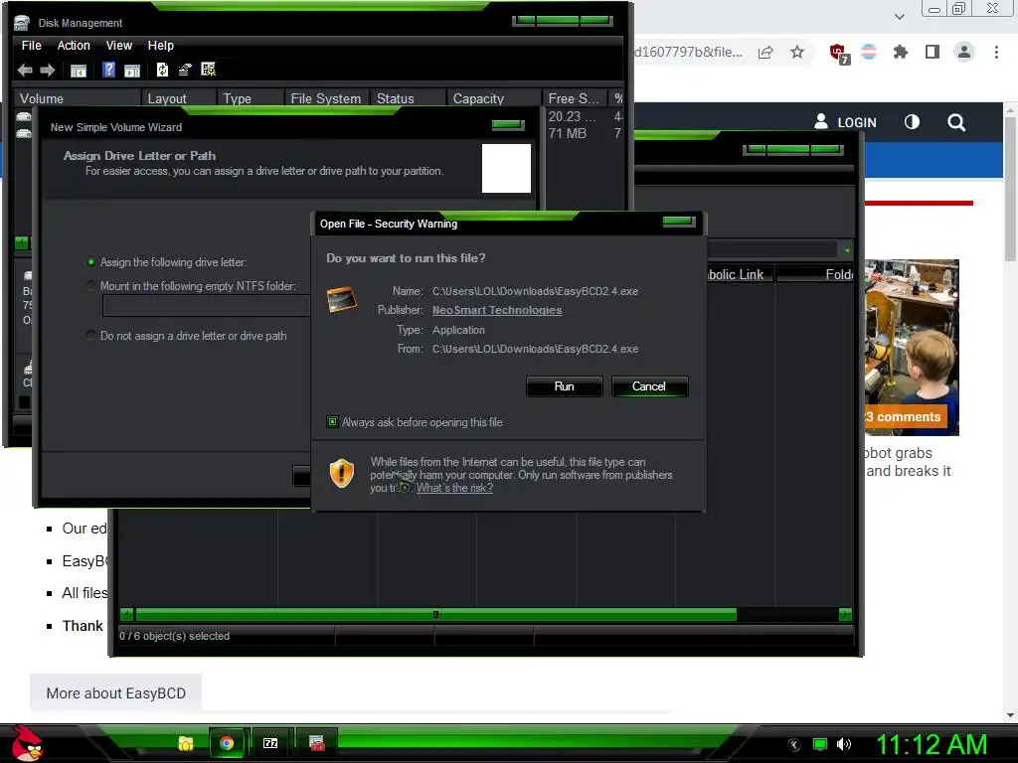The image size is (1018, 763).
Task: Switch to Chrome in the taskbar
Action: pyautogui.click(x=227, y=743)
